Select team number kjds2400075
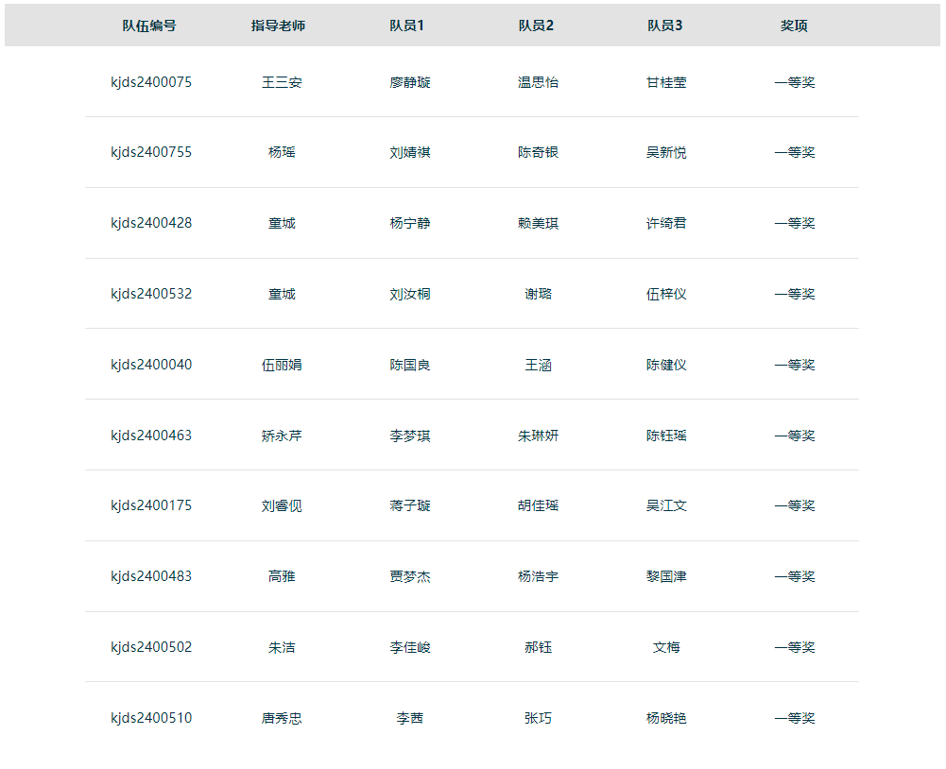 click(x=150, y=81)
